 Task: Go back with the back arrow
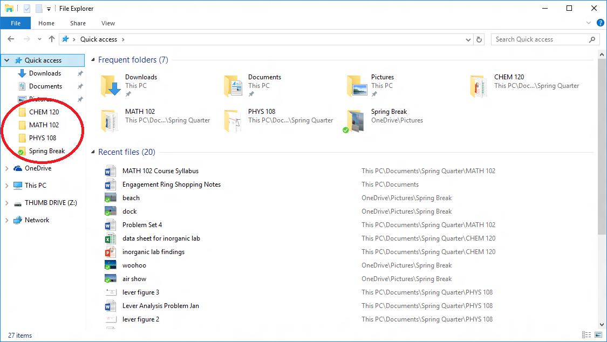11,39
